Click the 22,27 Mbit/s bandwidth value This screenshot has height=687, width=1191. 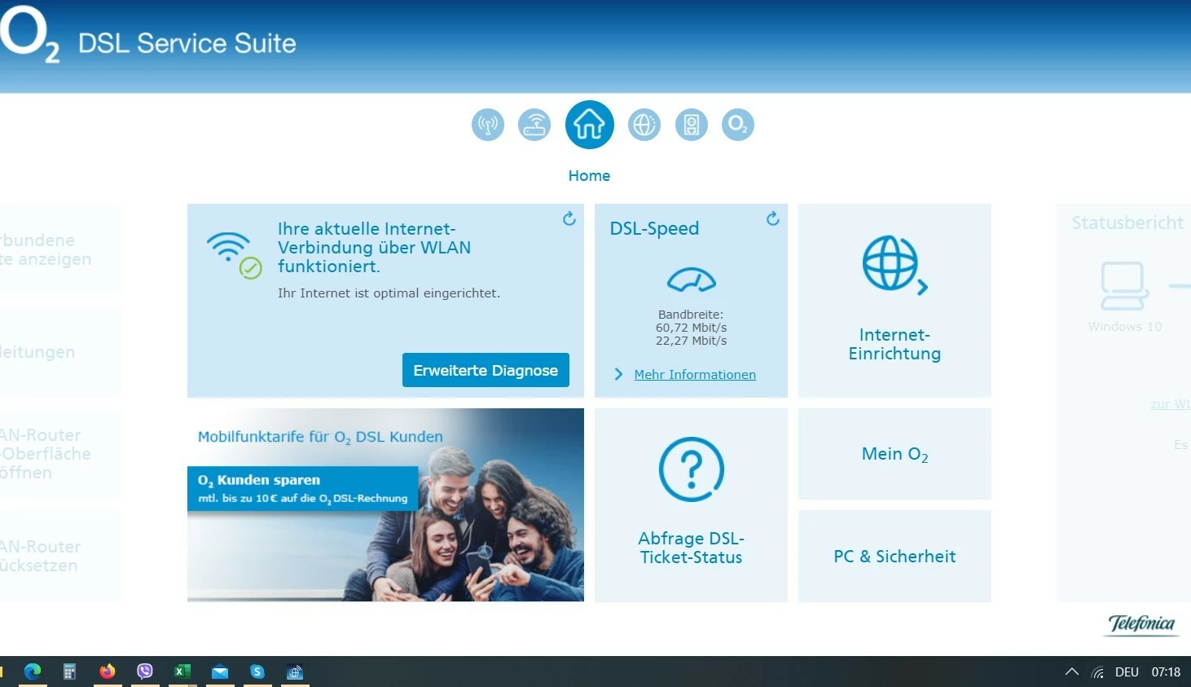[x=692, y=341]
